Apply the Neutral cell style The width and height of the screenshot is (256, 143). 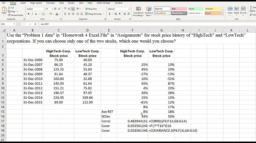pyautogui.click(x=213, y=9)
